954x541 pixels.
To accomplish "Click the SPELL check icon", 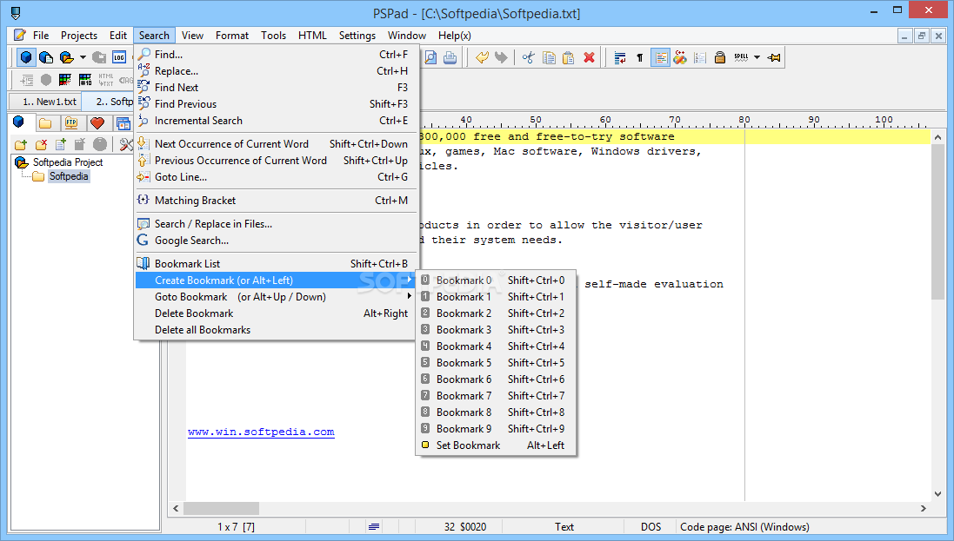I will coord(740,57).
